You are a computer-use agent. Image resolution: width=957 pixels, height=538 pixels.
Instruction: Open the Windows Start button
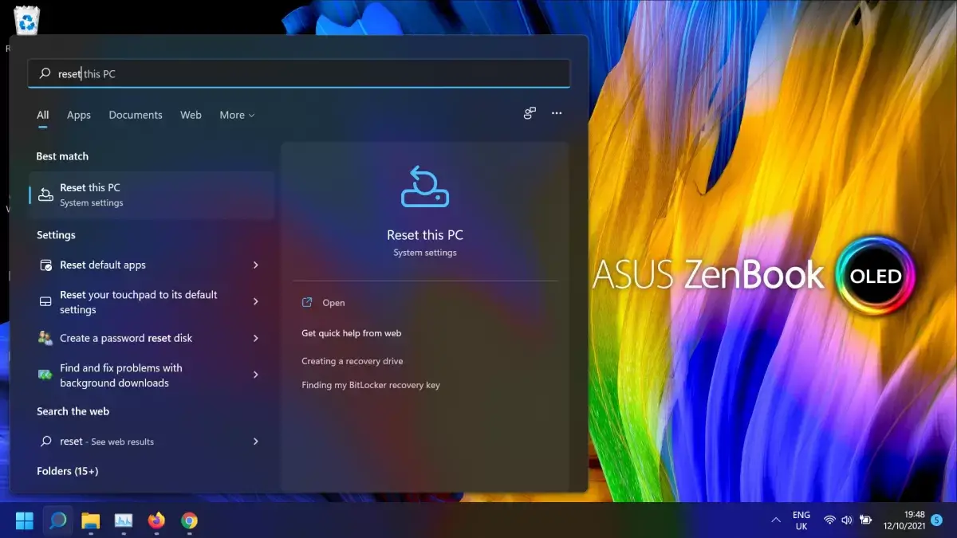tap(25, 520)
